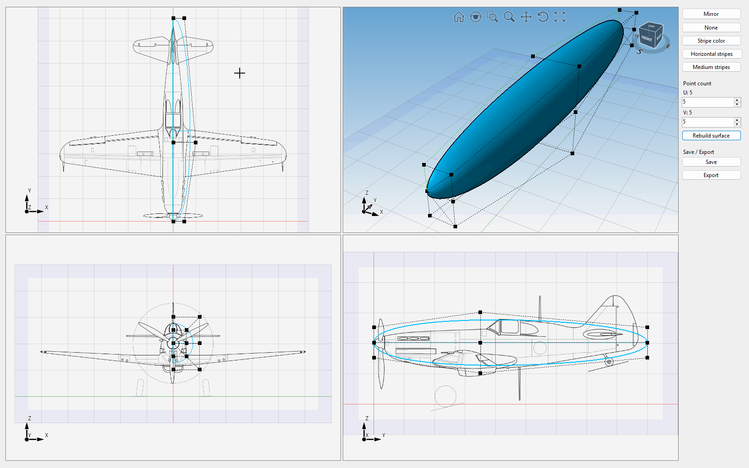Viewport: 749px width, 468px height.
Task: Increase the U point count with up arrow
Action: (x=737, y=100)
